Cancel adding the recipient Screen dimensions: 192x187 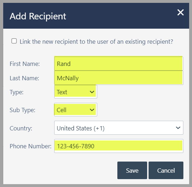click(166, 171)
